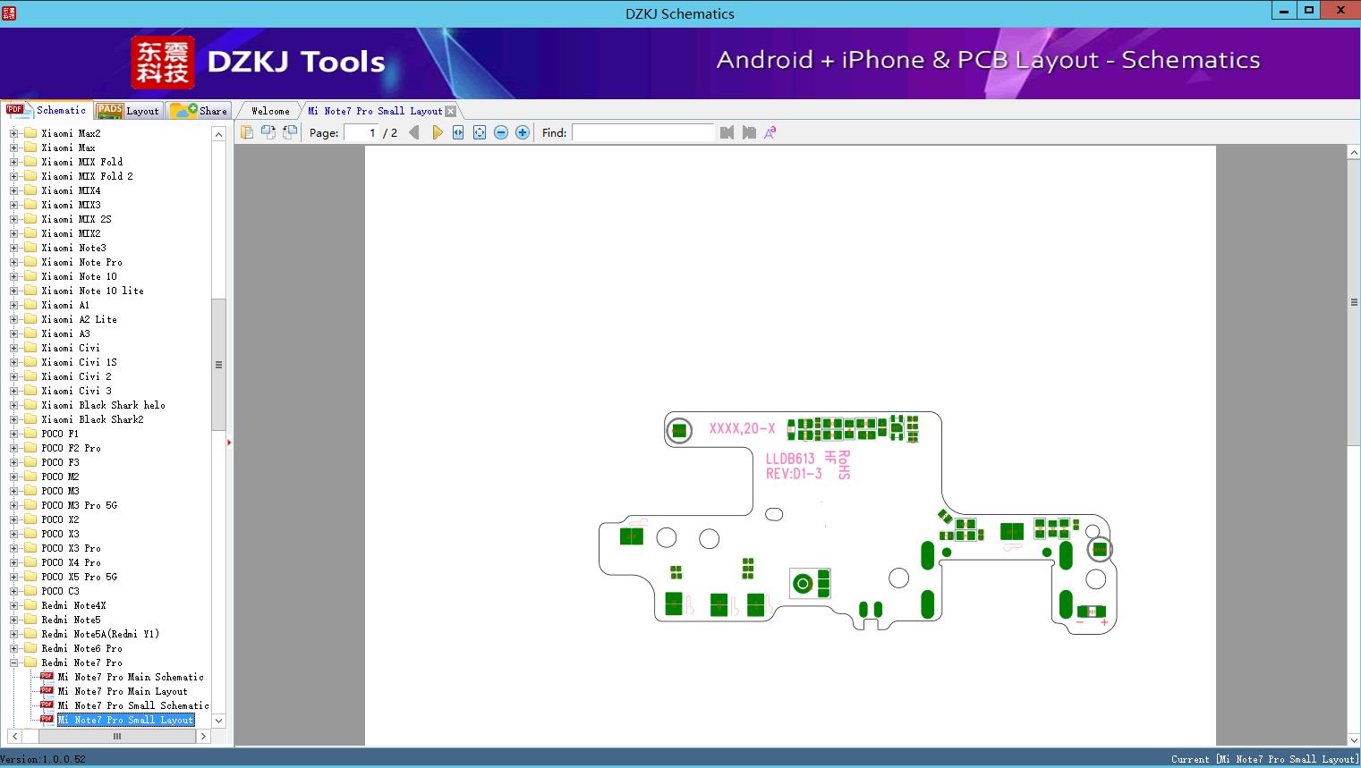
Task: Click the app icon in the title bar
Action: pyautogui.click(x=9, y=13)
